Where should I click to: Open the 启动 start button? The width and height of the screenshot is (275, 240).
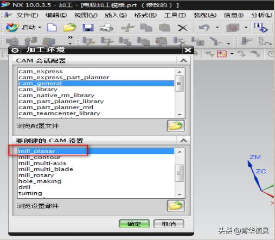point(23,28)
